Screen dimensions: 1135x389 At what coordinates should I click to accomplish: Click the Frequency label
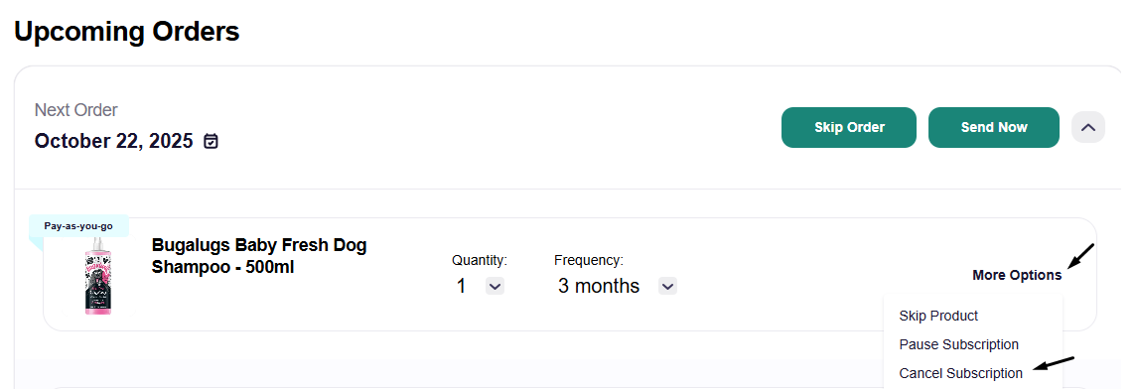589,260
